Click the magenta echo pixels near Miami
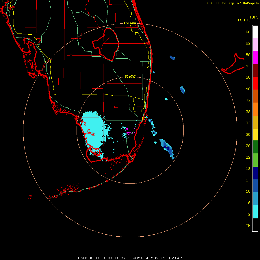 click(x=128, y=133)
